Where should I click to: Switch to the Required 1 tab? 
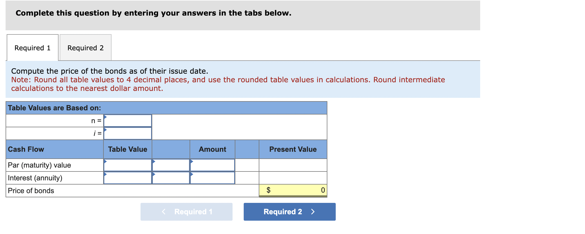tap(32, 48)
